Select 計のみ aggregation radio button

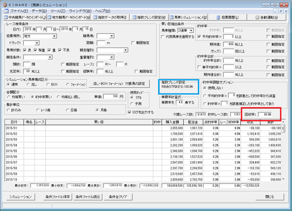[x=8, y=110]
